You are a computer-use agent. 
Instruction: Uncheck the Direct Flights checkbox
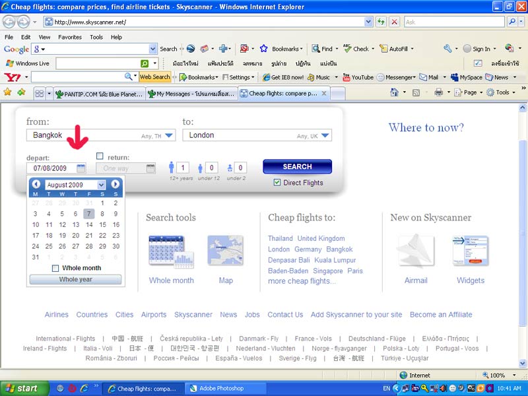tap(277, 183)
